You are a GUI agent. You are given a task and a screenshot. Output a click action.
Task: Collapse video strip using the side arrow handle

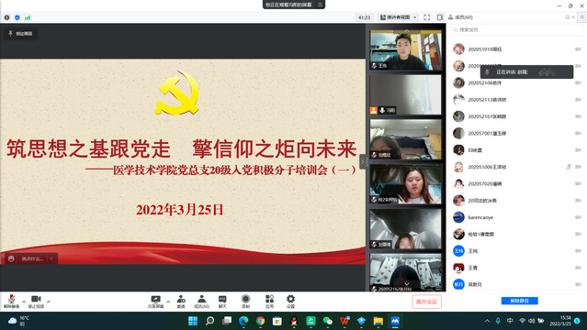click(x=362, y=162)
